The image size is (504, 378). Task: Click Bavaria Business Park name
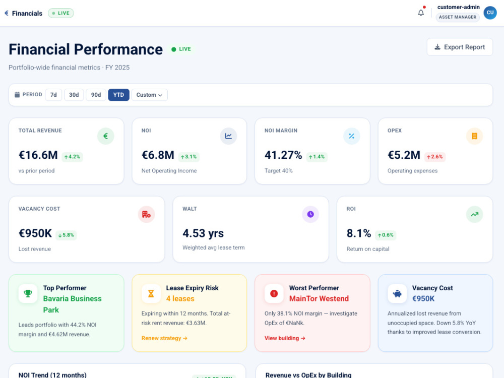[x=72, y=304]
